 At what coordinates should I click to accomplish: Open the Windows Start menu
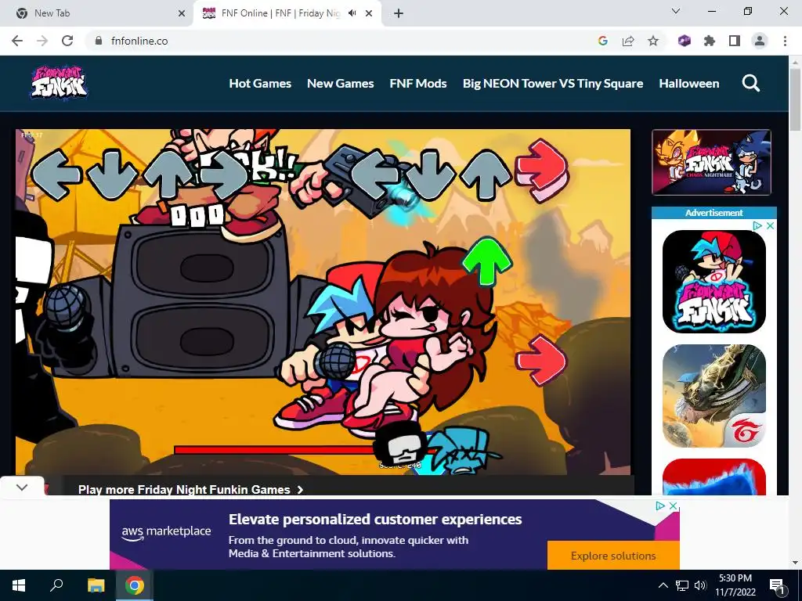pos(19,585)
